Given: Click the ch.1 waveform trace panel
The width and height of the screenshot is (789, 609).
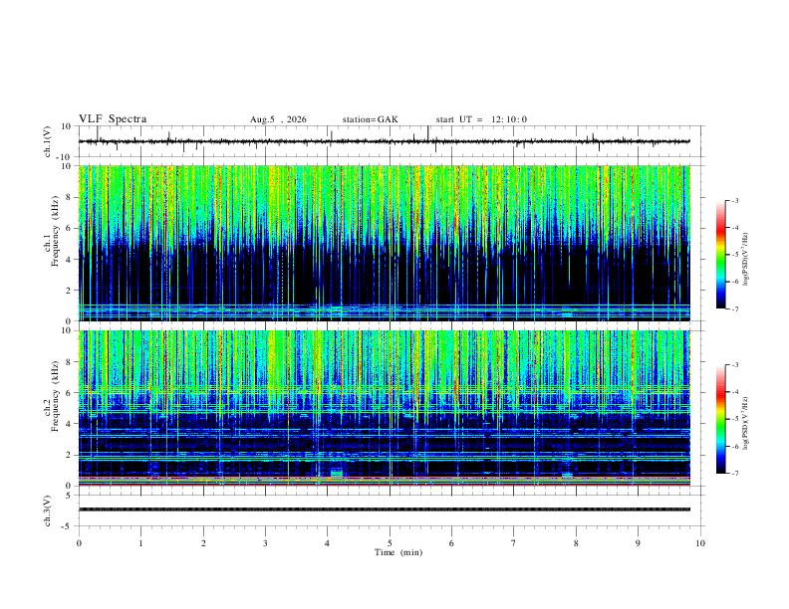Looking at the screenshot, I should pyautogui.click(x=384, y=141).
